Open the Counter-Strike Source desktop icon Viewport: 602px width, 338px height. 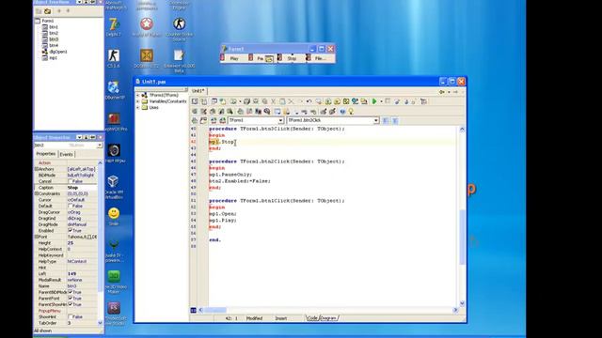click(179, 27)
